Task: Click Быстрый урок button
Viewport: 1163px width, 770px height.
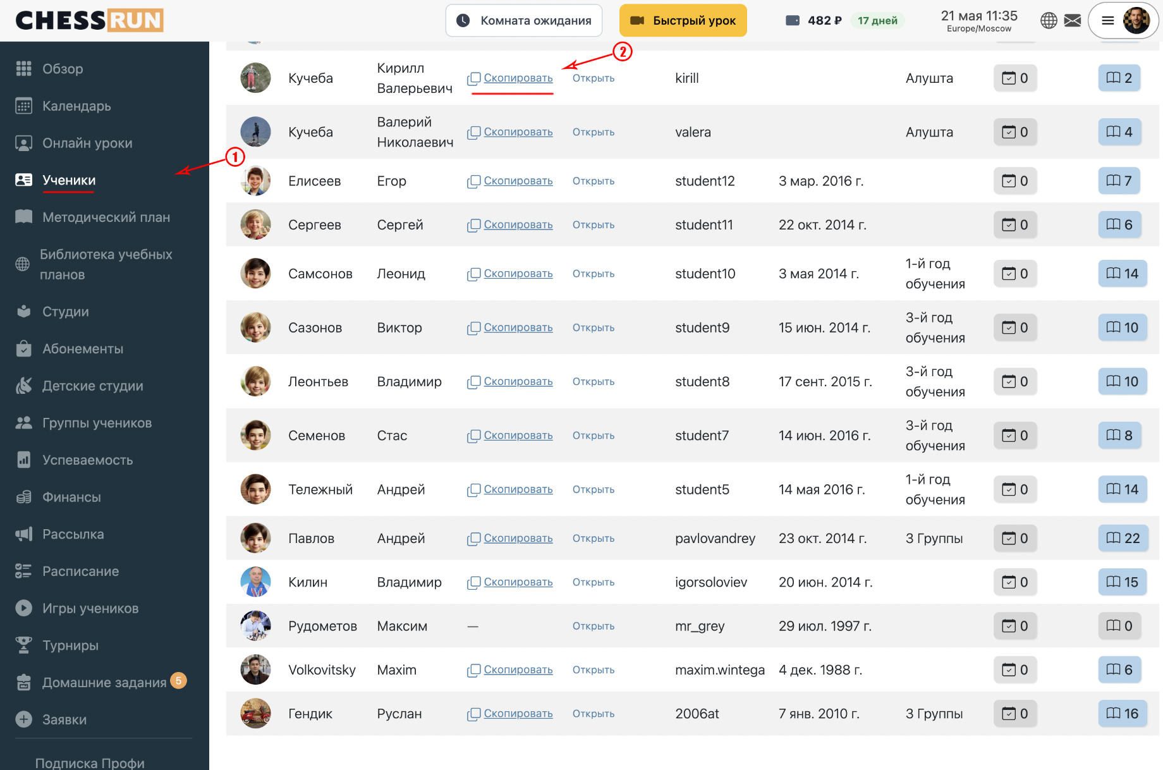Action: click(683, 20)
